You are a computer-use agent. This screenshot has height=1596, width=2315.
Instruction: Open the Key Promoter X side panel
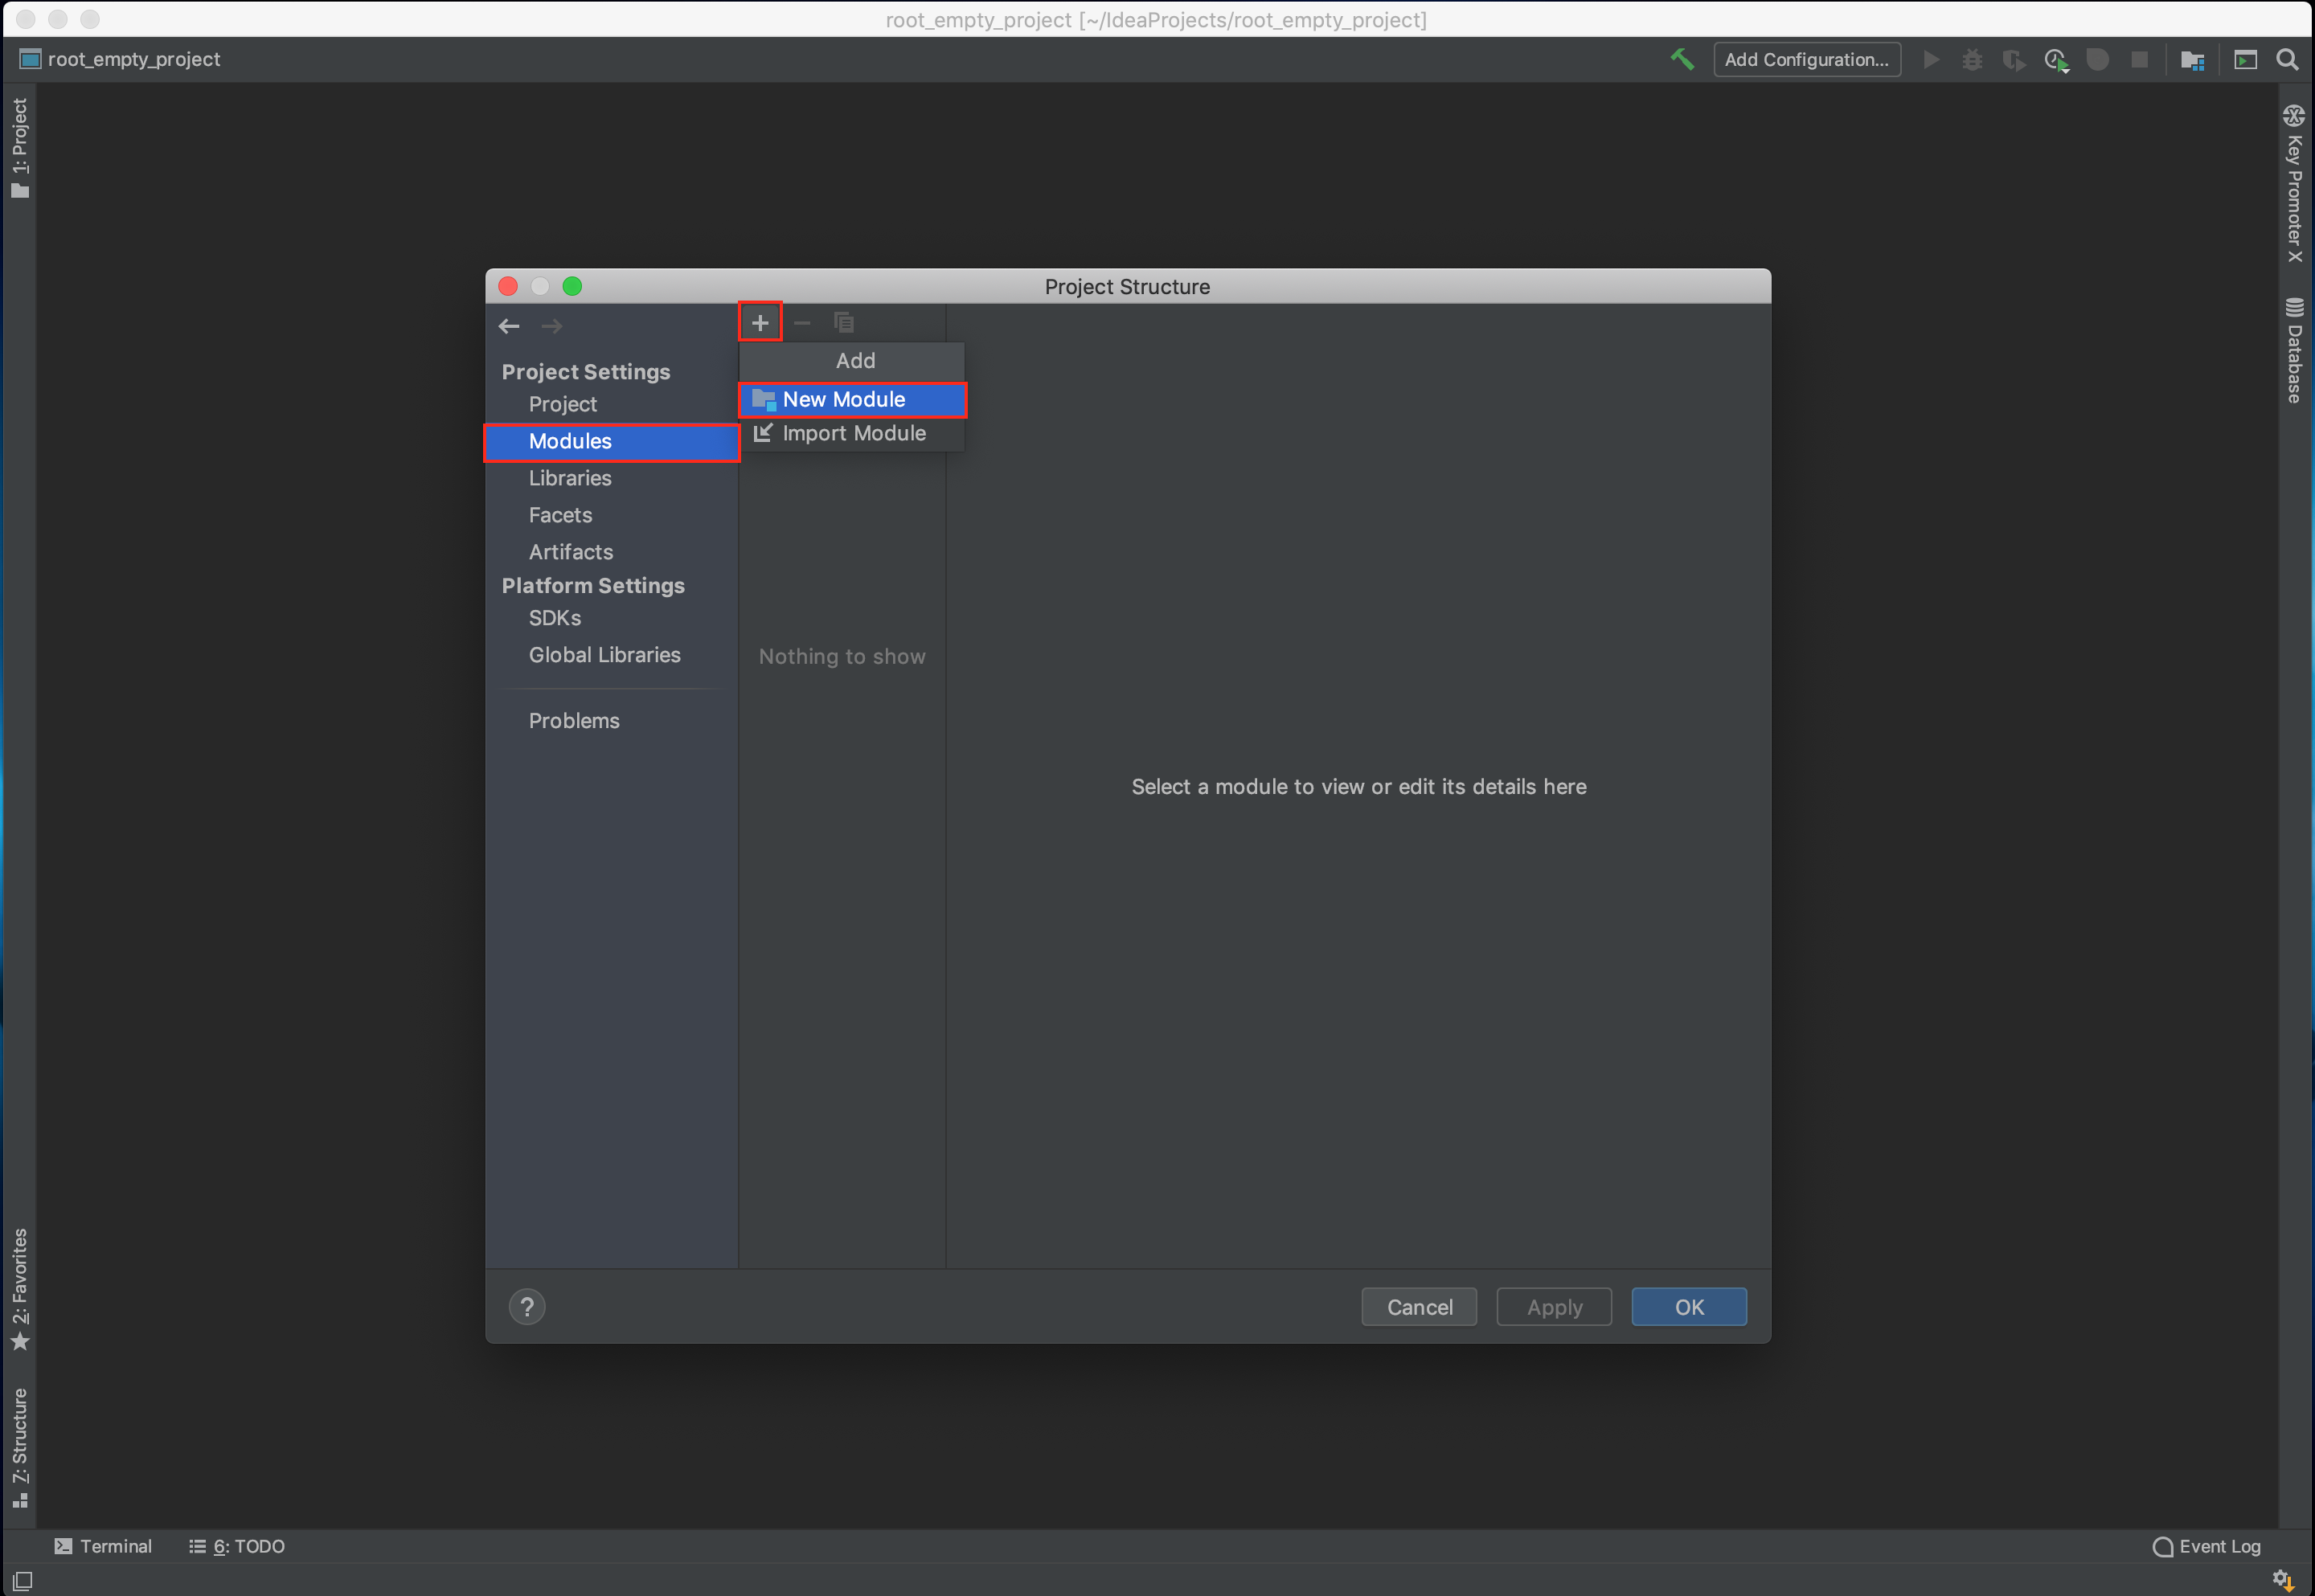click(2295, 184)
